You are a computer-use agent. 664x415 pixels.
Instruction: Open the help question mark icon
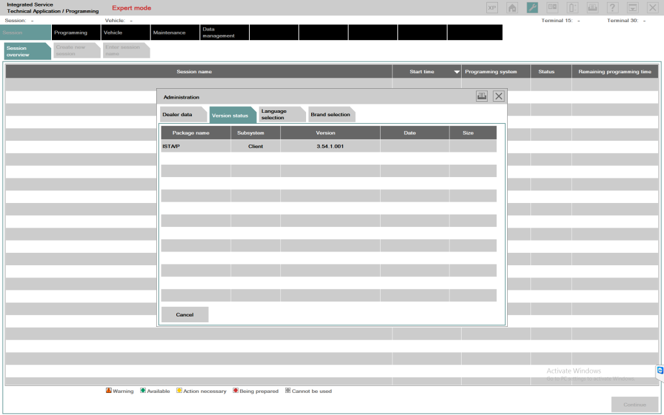612,8
